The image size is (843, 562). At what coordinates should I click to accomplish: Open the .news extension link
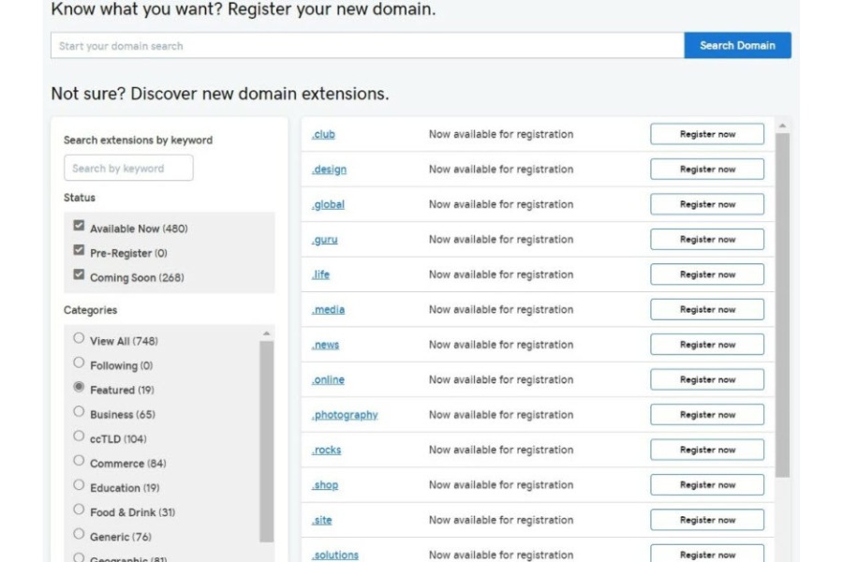pos(325,345)
